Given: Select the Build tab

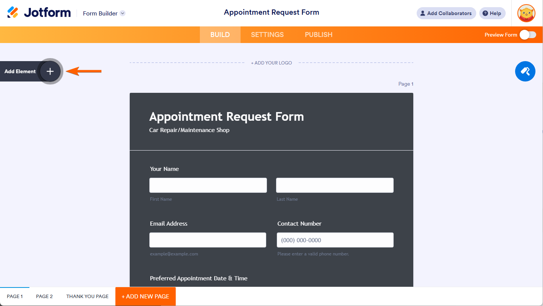Looking at the screenshot, I should pos(220,35).
